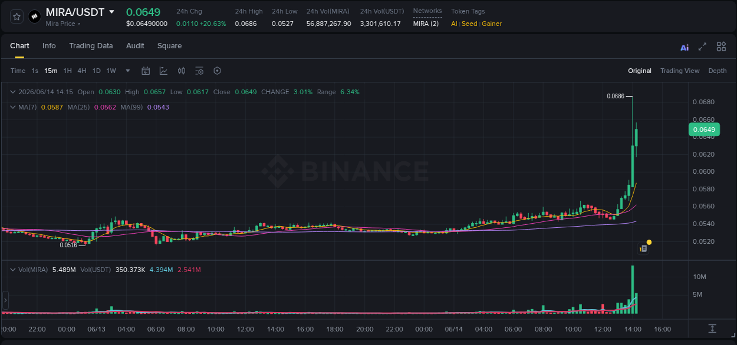Click the 24h High value 0.0686
The image size is (737, 345).
pyautogui.click(x=245, y=24)
